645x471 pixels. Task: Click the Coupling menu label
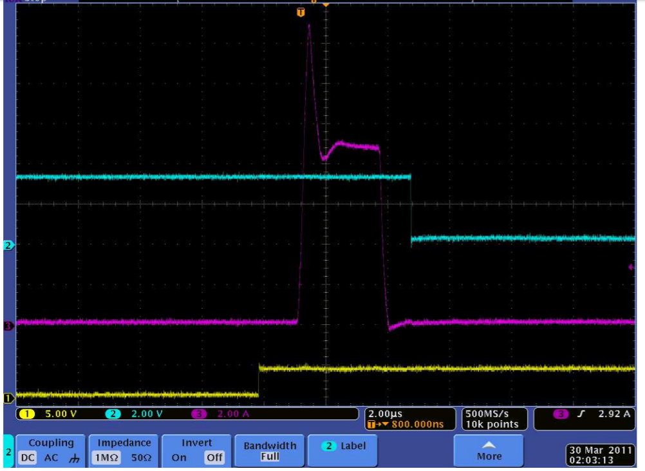coord(51,443)
